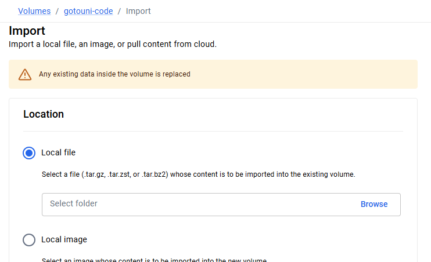Open the Volumes breadcrumb link

tap(34, 11)
